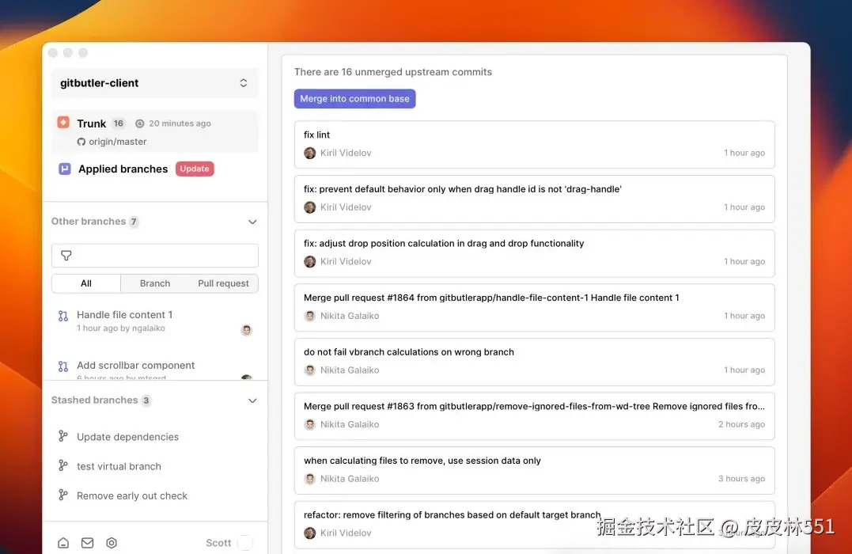
Task: Click the avatar on the adjust drop position commit
Action: [310, 261]
